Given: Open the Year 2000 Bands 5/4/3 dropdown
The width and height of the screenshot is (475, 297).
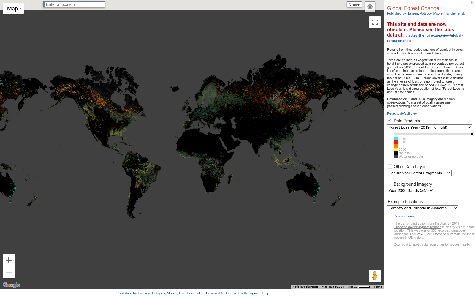Looking at the screenshot, I should (x=411, y=190).
